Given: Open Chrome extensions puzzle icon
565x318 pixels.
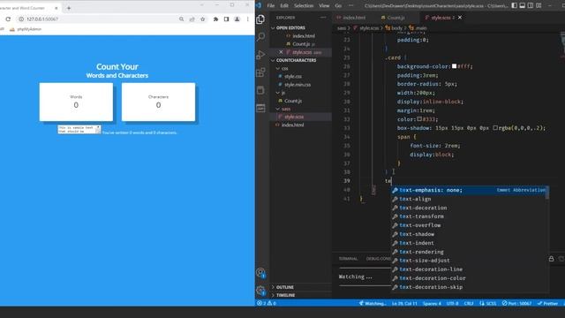Looking at the screenshot, I should pyautogui.click(x=215, y=19).
